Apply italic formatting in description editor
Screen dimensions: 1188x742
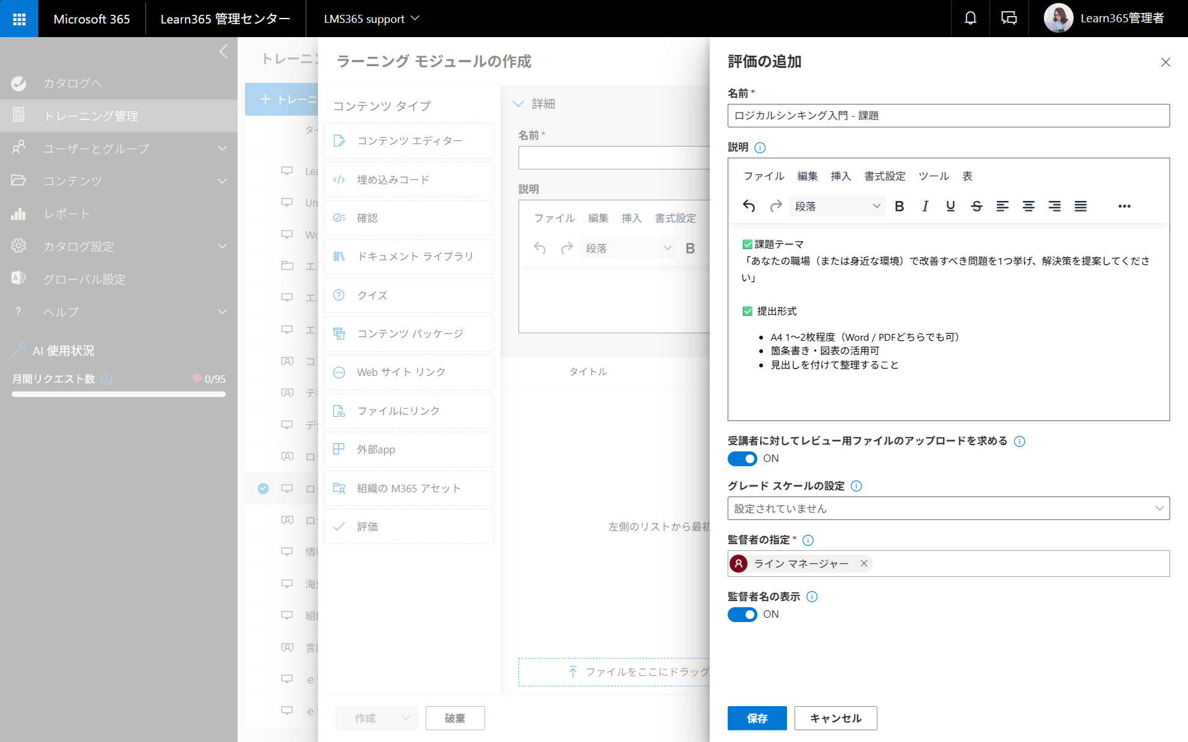[x=925, y=206]
